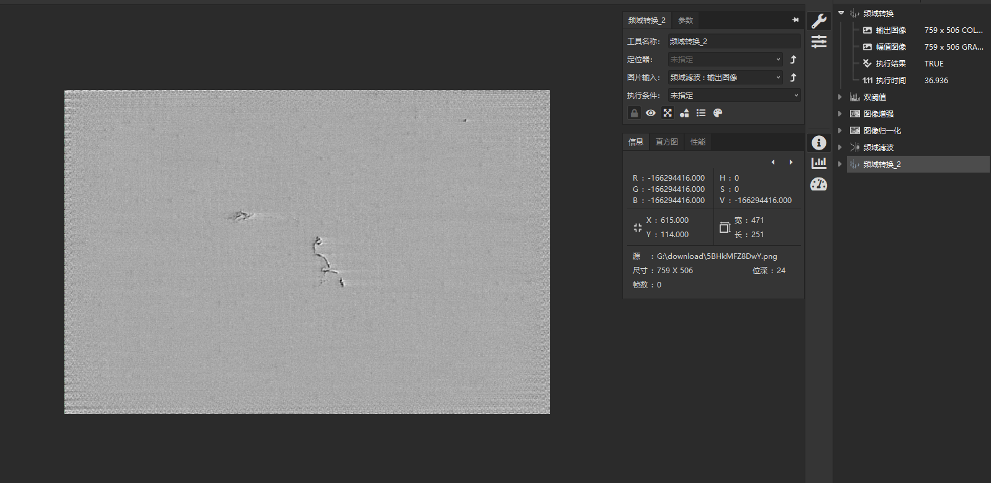This screenshot has height=483, width=991.
Task: Click the shapes icon in tool toolbar
Action: [x=684, y=113]
